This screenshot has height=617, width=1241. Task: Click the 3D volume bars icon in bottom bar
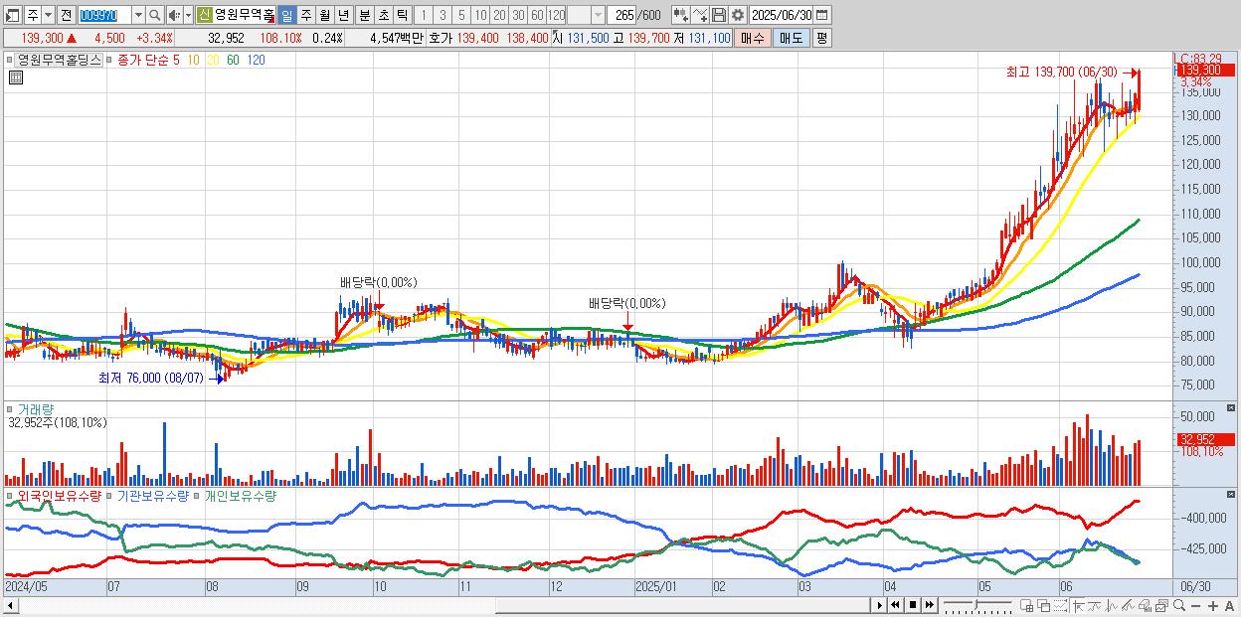coord(1145,606)
